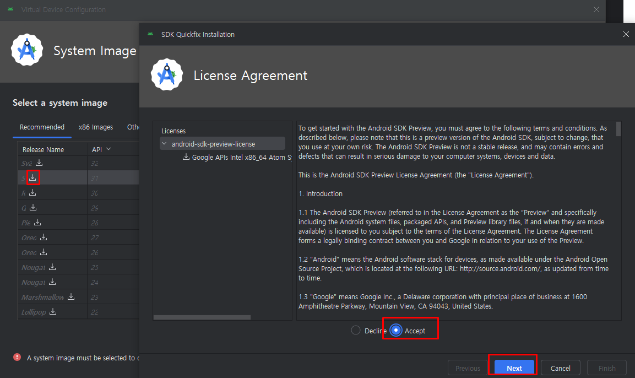Click download icon beside Google APIs Intel item
This screenshot has height=378, width=635.
coord(186,157)
